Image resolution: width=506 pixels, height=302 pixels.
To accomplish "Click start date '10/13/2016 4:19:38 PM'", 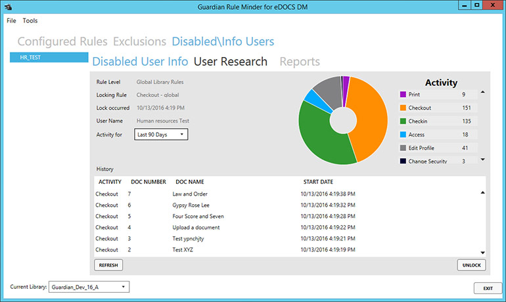I will [x=328, y=194].
